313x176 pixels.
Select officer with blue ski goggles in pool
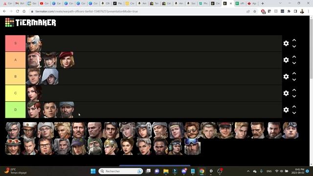(x=192, y=147)
